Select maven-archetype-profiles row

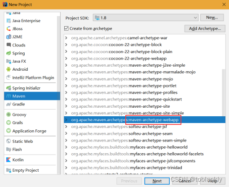[145, 92]
